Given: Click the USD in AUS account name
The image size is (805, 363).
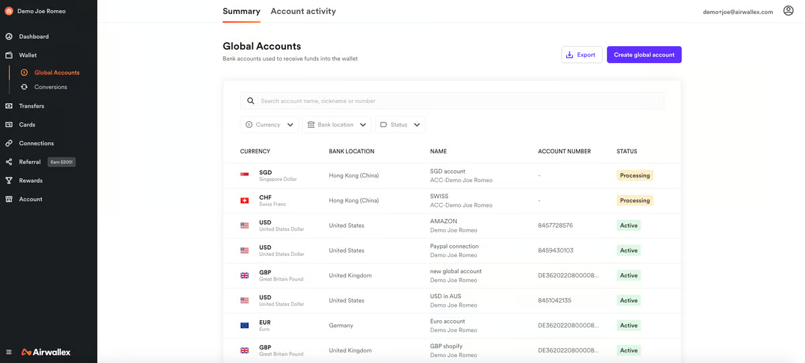Looking at the screenshot, I should pyautogui.click(x=445, y=296).
